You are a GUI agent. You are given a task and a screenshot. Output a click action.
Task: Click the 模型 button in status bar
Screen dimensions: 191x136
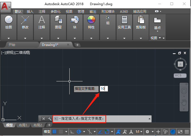pos(47,132)
